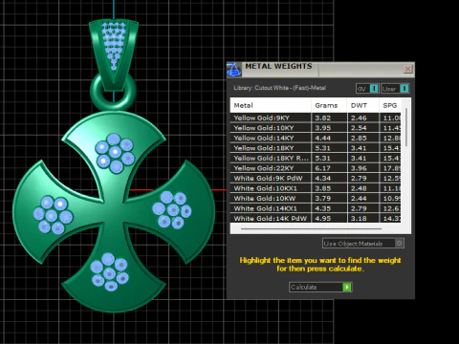Click the 3.18 DWT value for 14K PdW
Viewport: 459px width, 344px height.
pos(359,219)
